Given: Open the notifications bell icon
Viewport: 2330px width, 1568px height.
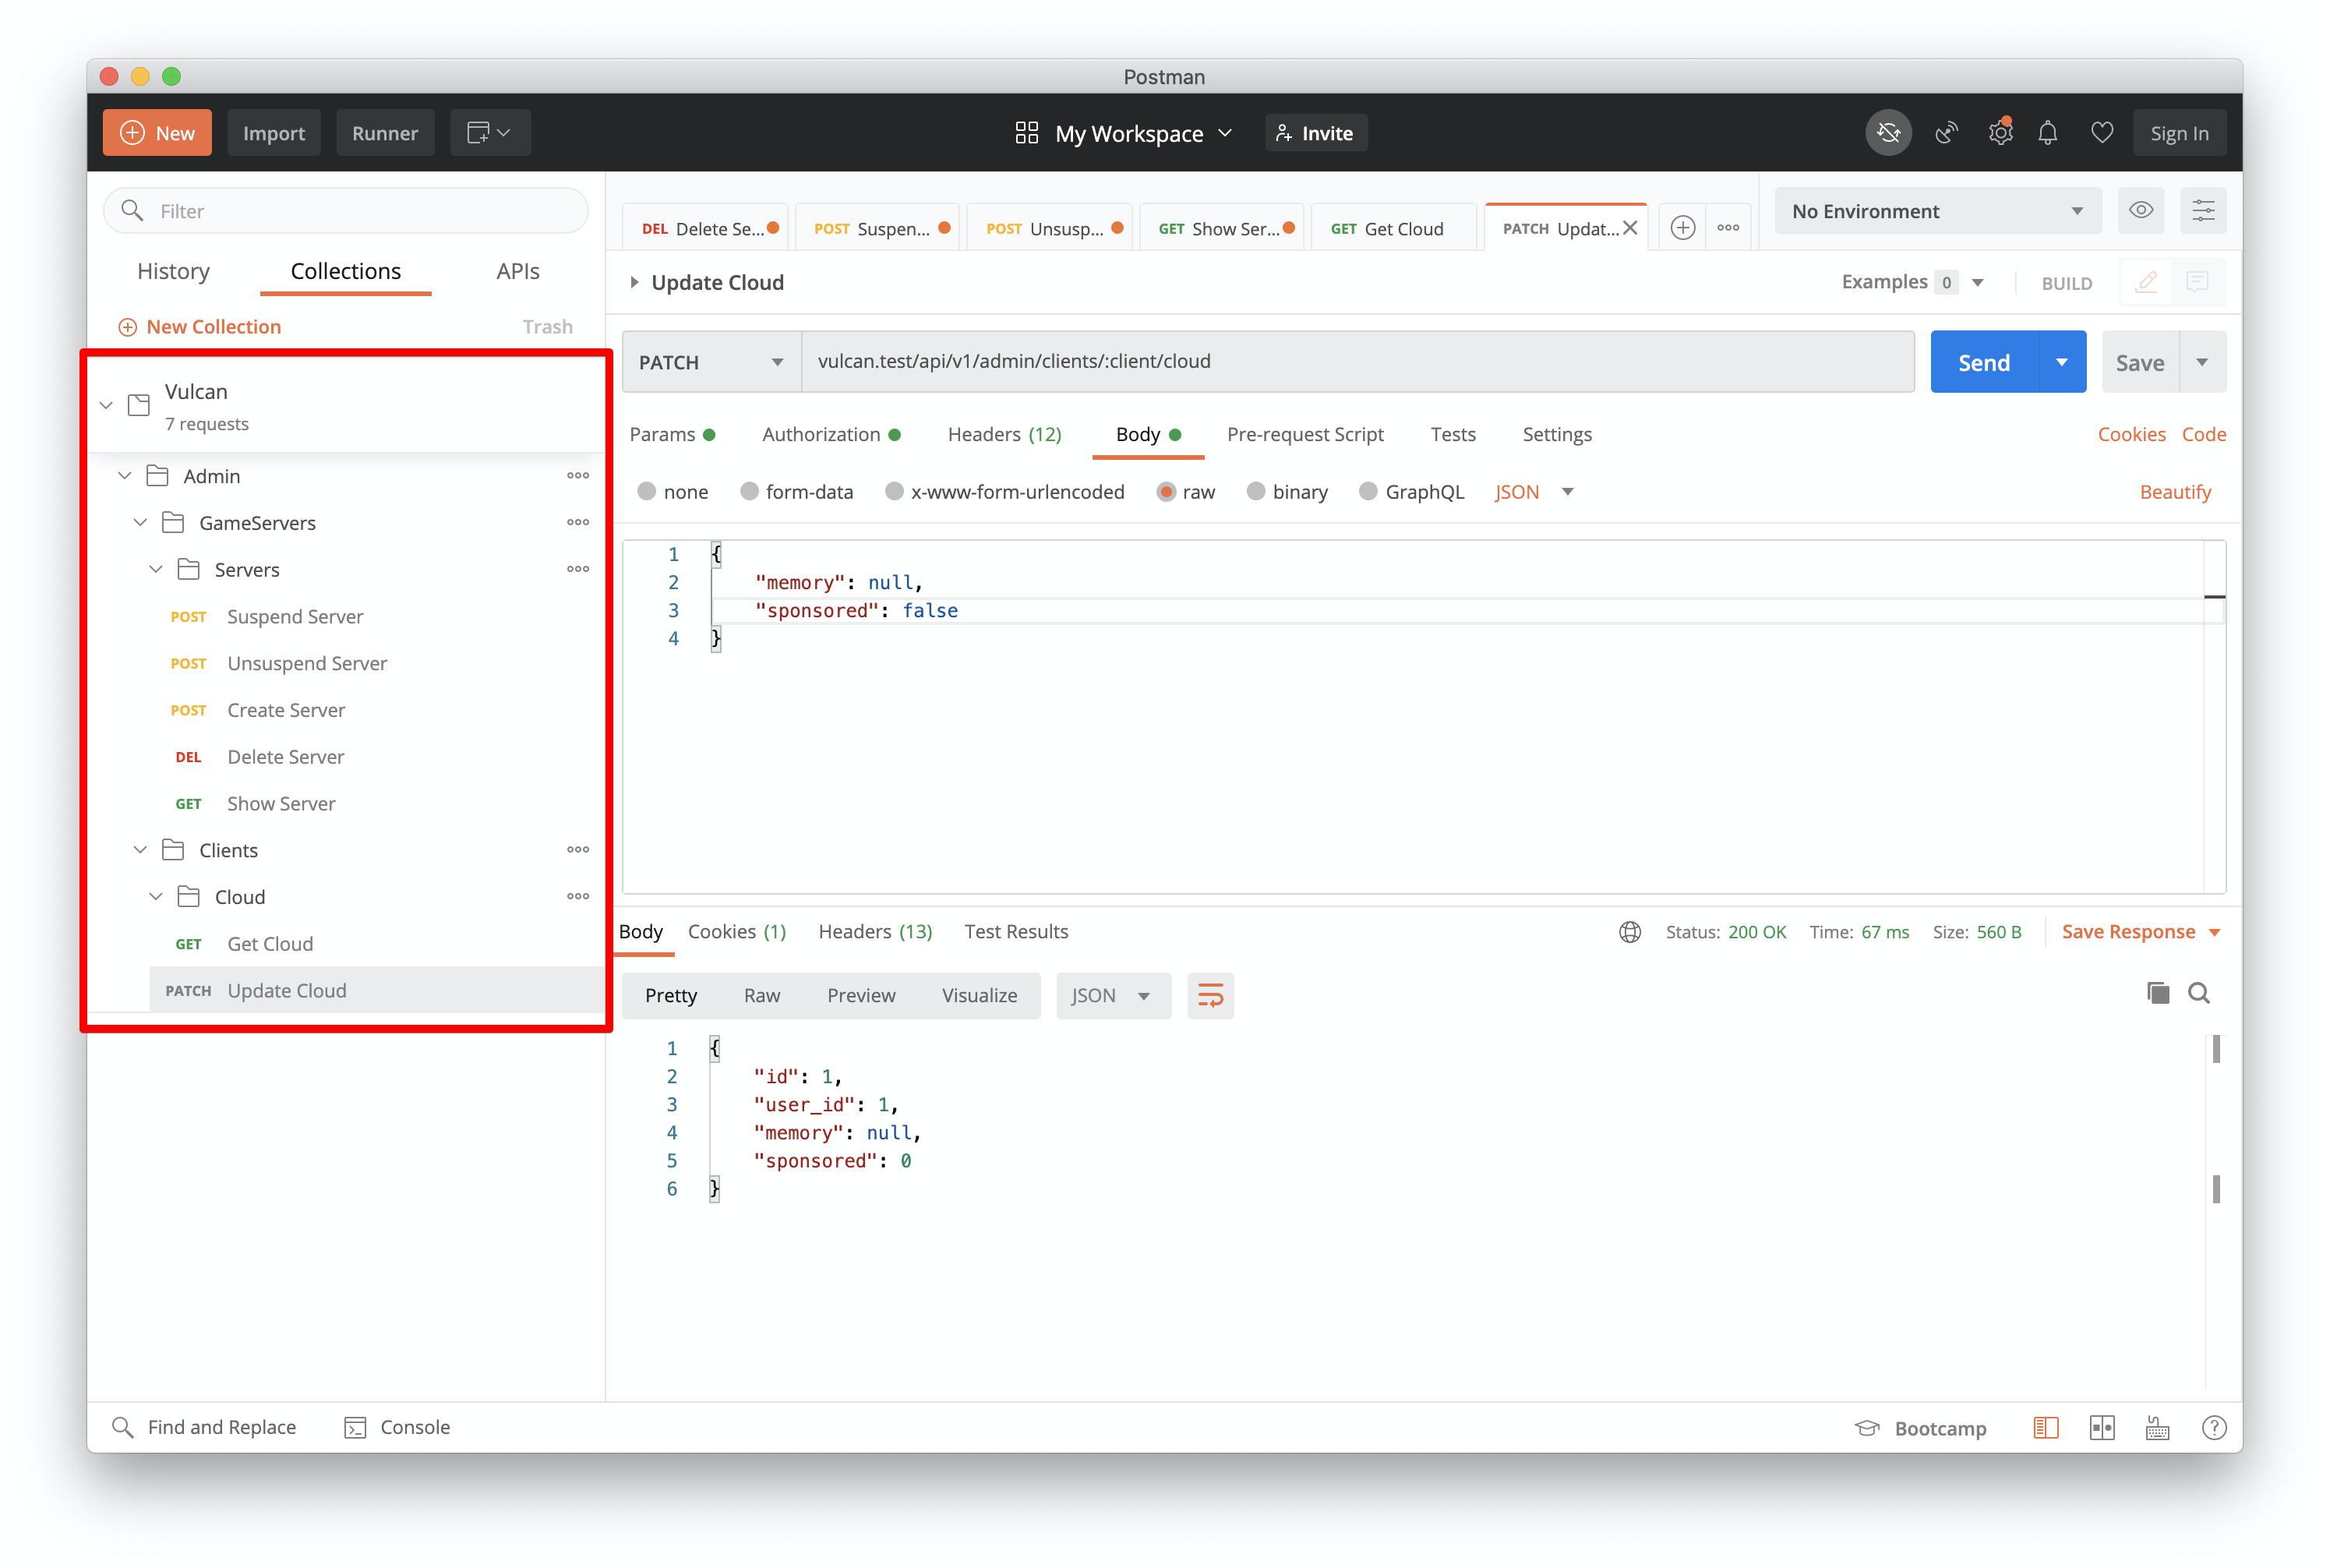Looking at the screenshot, I should pyautogui.click(x=2047, y=133).
